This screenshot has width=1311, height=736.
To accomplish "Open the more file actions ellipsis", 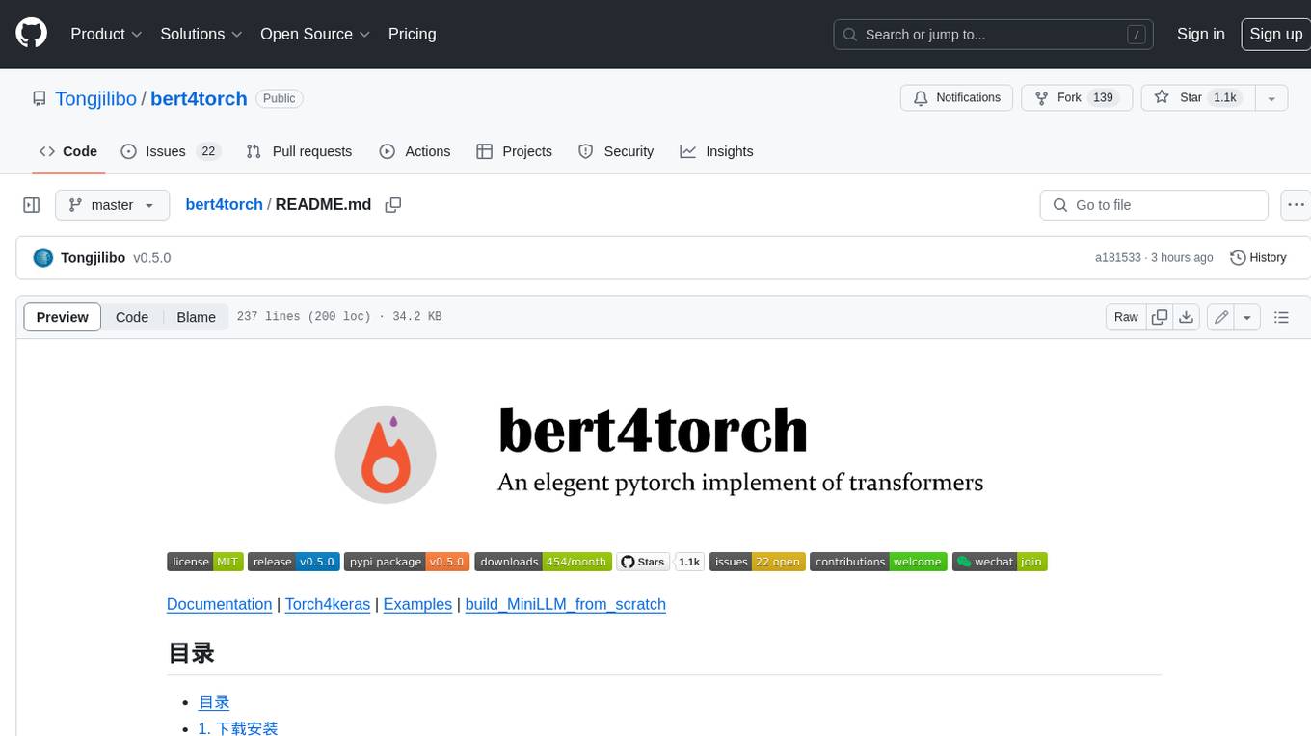I will coord(1296,205).
